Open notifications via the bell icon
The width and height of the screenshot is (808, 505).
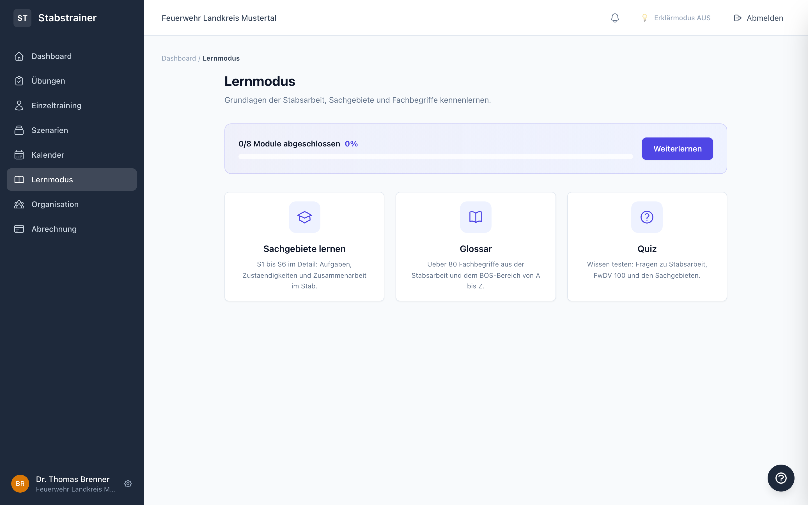click(x=615, y=18)
